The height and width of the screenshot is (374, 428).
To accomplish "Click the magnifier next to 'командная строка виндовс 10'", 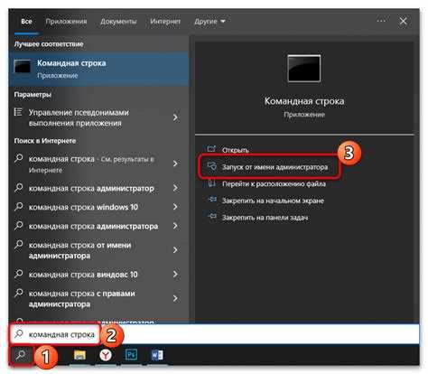I will coord(19,274).
